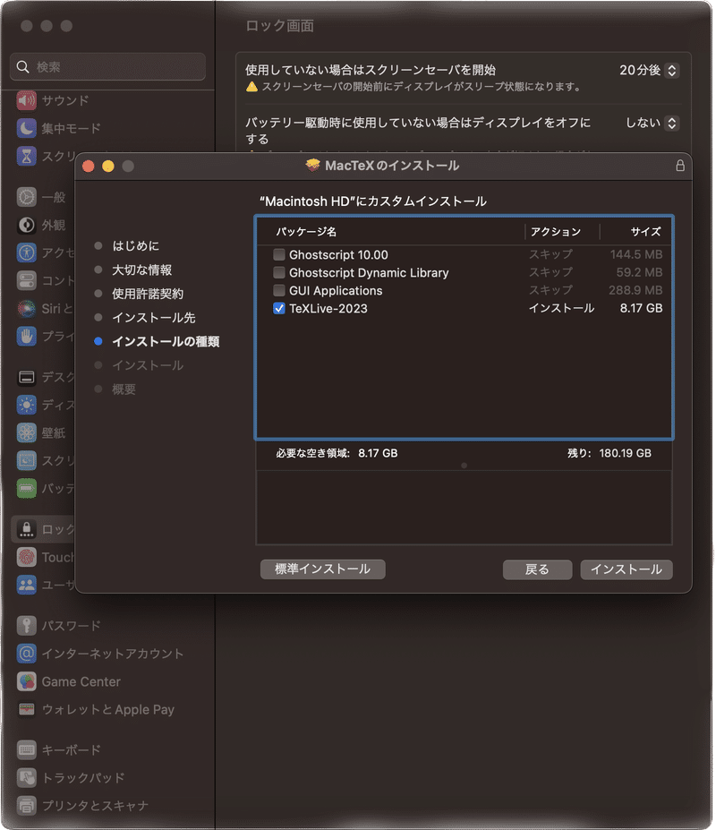The width and height of the screenshot is (716, 830).
Task: Click the lock icon in MacTeX installer title bar
Action: click(x=680, y=166)
